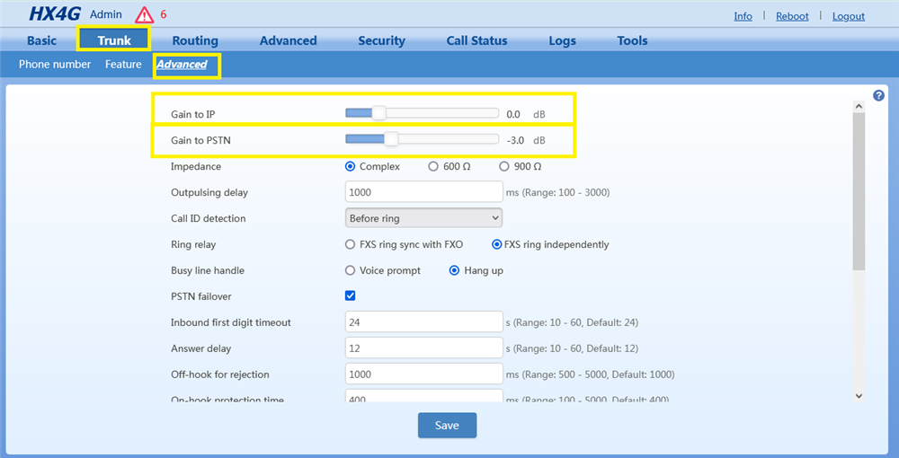Image resolution: width=899 pixels, height=458 pixels.
Task: Go to the main Advanced tab
Action: click(x=288, y=40)
